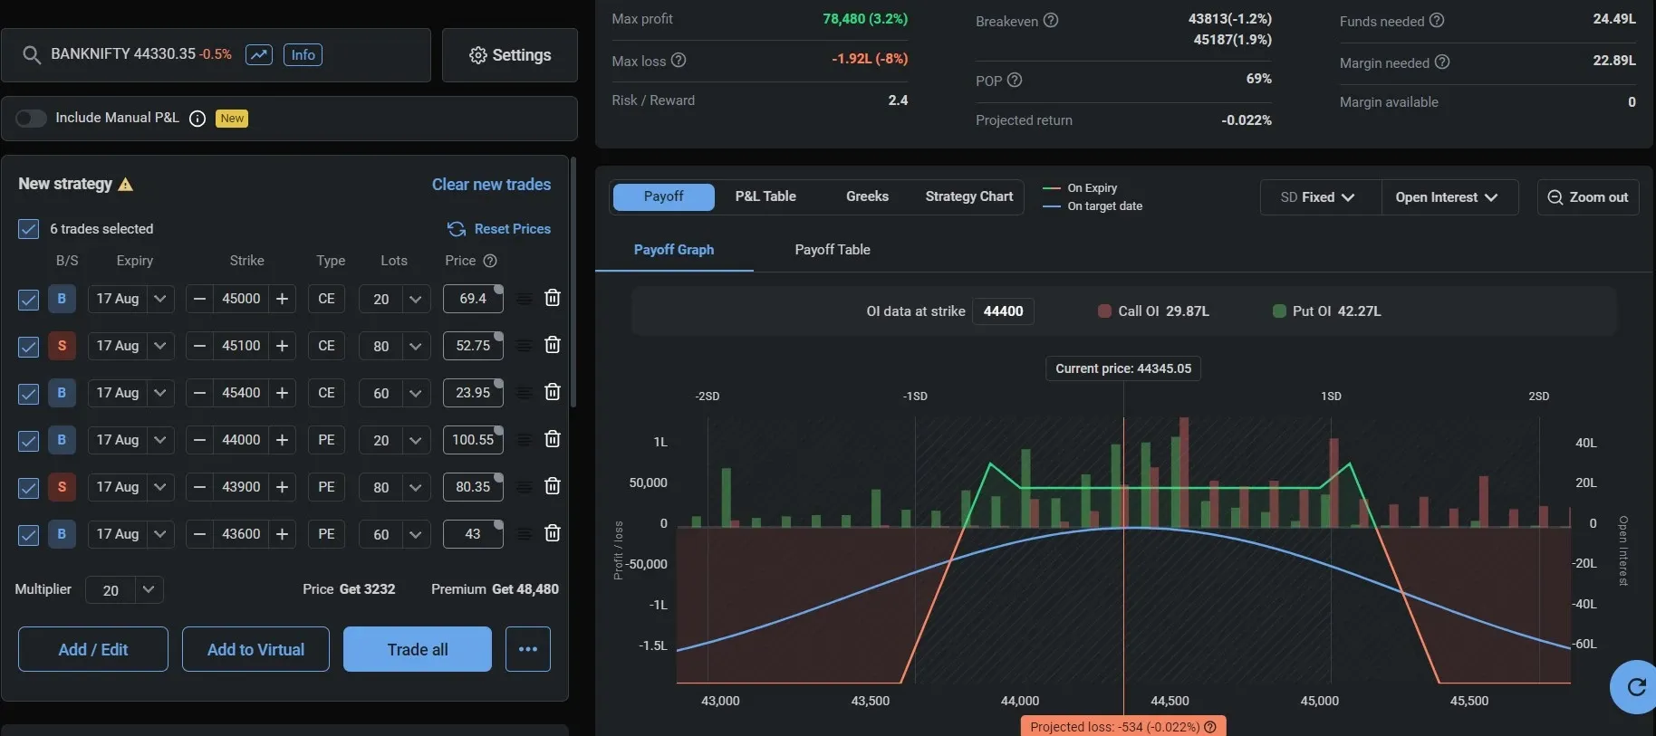Screen dimensions: 1656x736
Task: Open the chart icon next to BANKNIFTY
Action: [x=259, y=55]
